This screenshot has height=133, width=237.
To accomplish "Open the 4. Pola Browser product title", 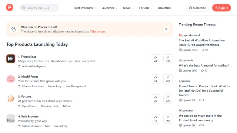I will (29, 116).
